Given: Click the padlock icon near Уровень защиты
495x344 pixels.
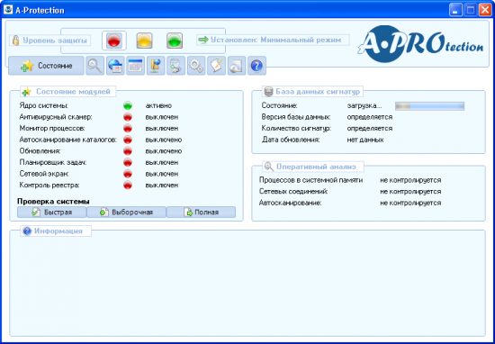Looking at the screenshot, I should pyautogui.click(x=15, y=41).
